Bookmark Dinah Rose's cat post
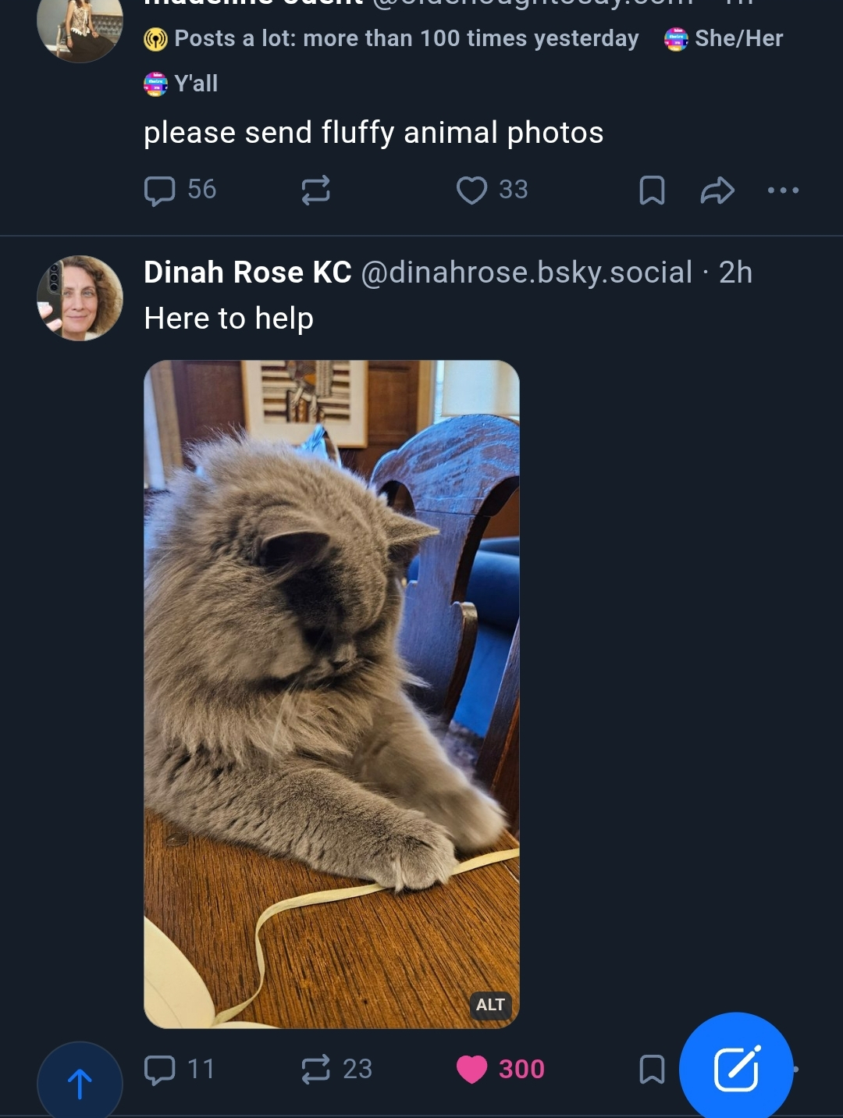This screenshot has height=1118, width=843. [x=652, y=1069]
